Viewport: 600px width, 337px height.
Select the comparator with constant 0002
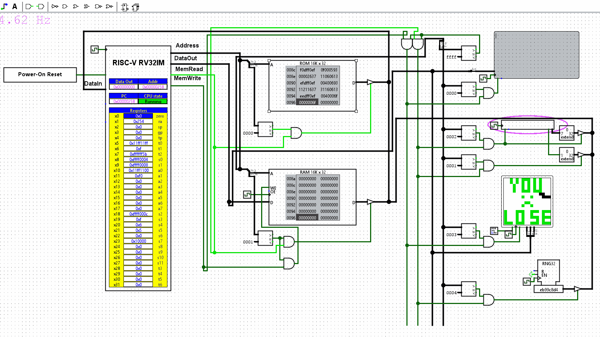click(x=469, y=133)
